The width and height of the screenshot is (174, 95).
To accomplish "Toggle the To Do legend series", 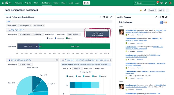I will tap(50, 38).
